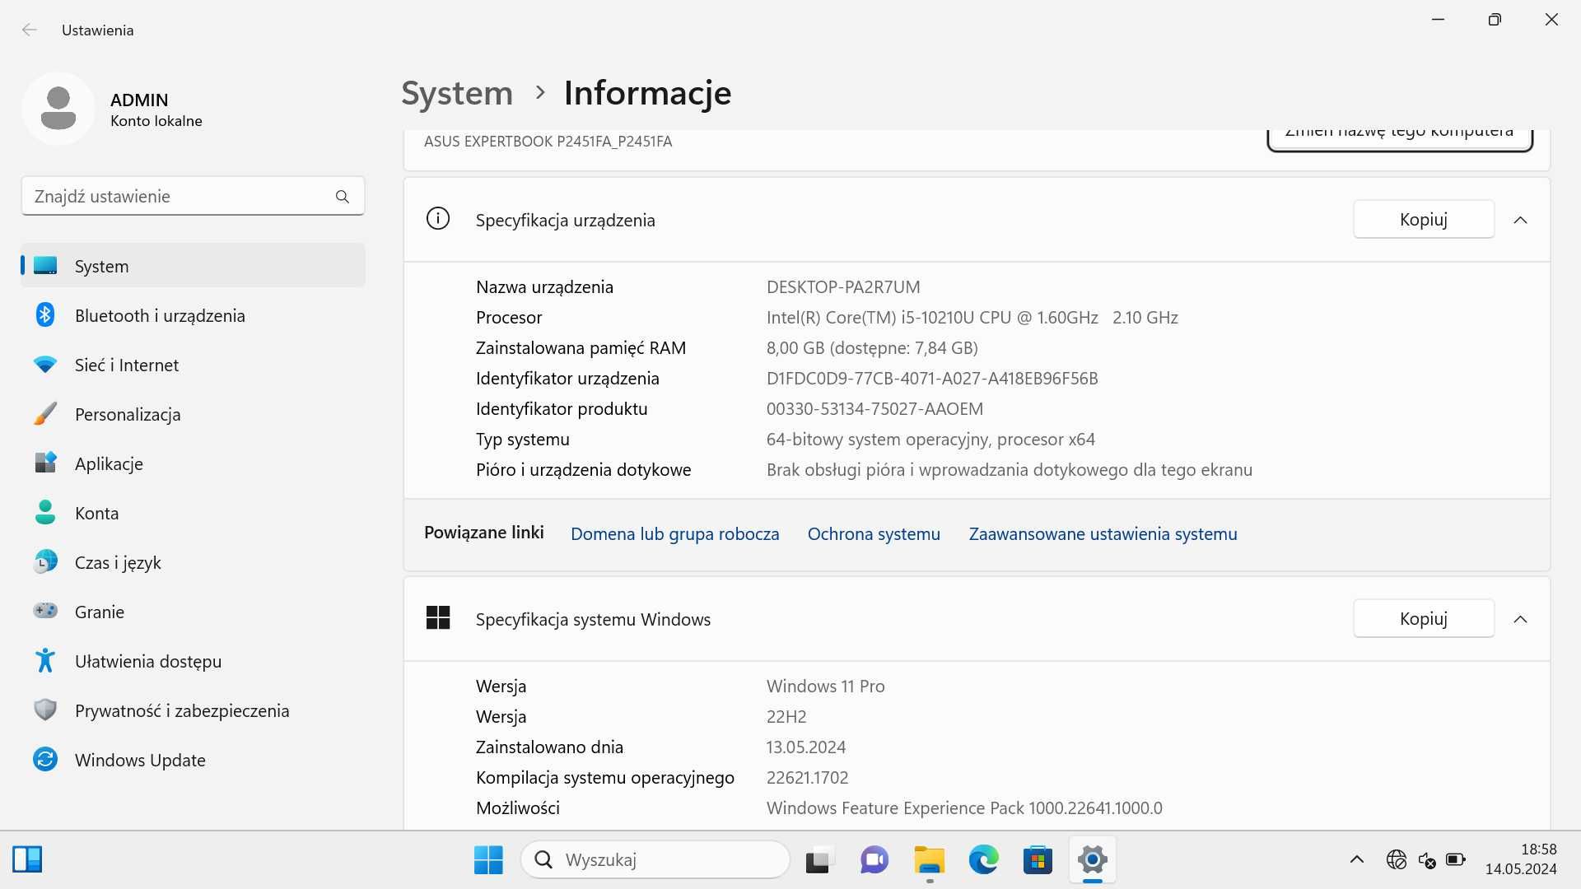Open Zaawansowane ustawienia systemu link
Screen dimensions: 1581x889
pos(1103,533)
